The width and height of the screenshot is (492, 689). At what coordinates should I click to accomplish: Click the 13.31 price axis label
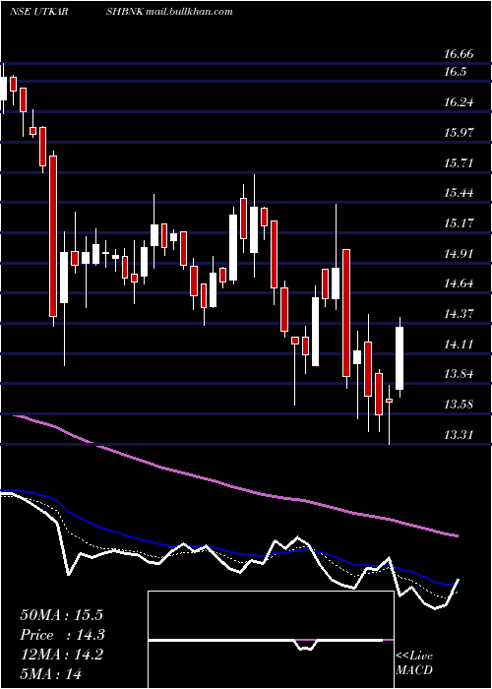[x=459, y=435]
